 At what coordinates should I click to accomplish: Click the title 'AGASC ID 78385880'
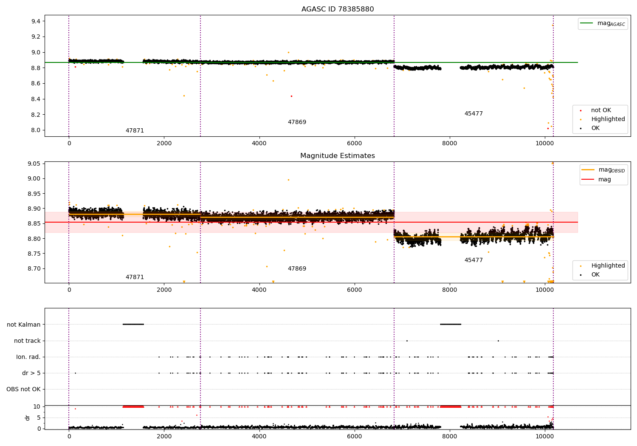[x=338, y=9]
